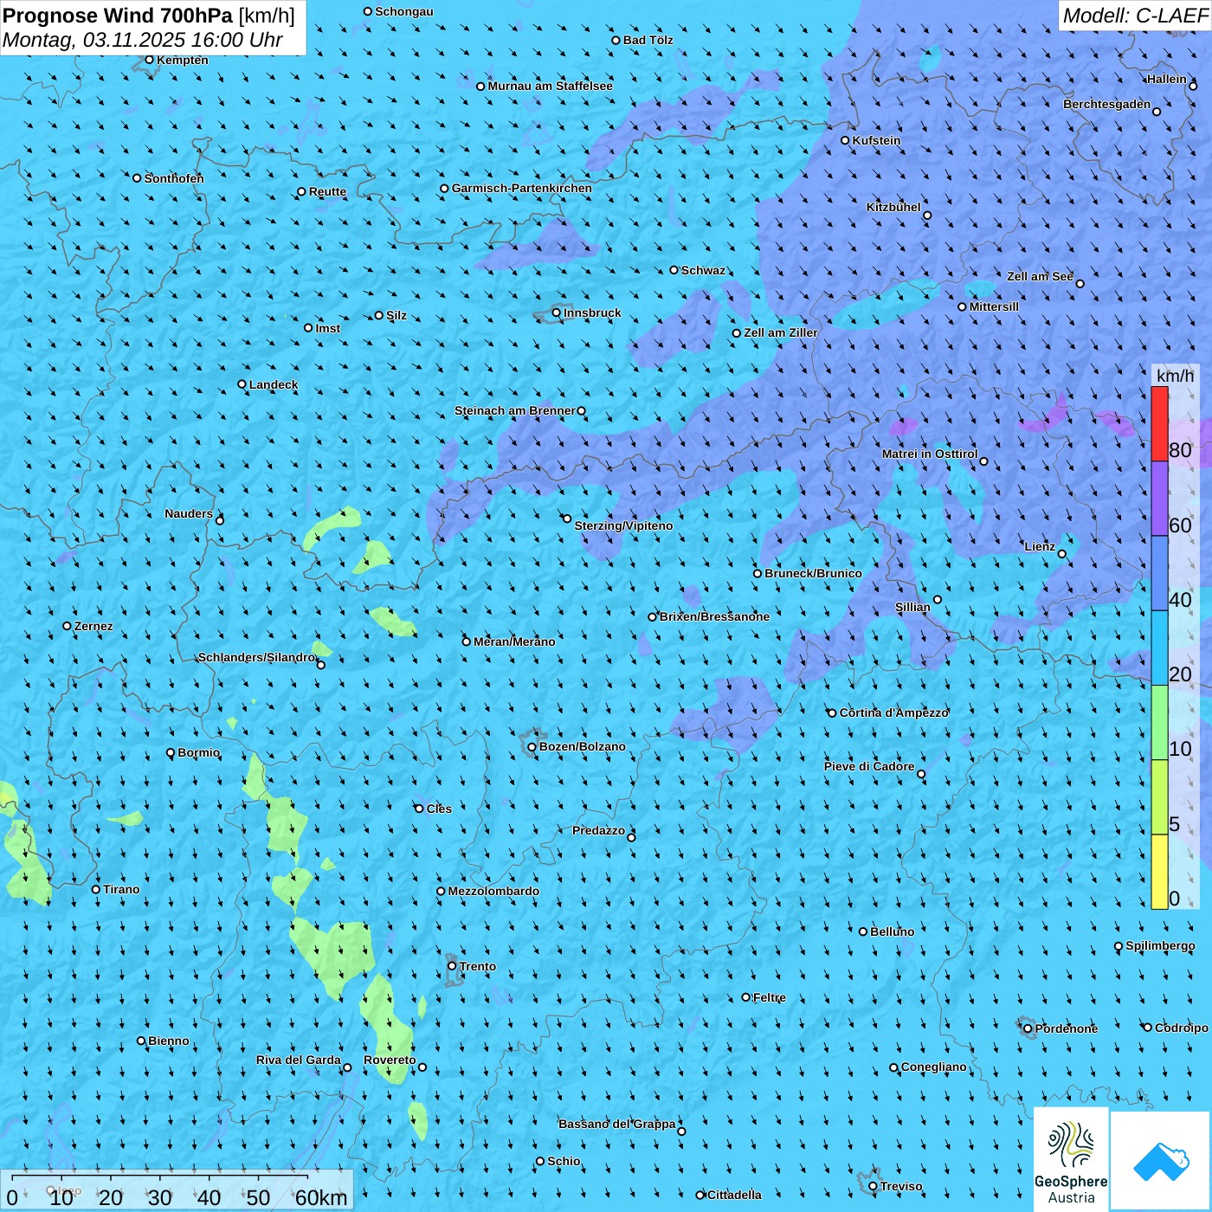The width and height of the screenshot is (1212, 1212).
Task: Click the Riva del Garda label
Action: [299, 1060]
